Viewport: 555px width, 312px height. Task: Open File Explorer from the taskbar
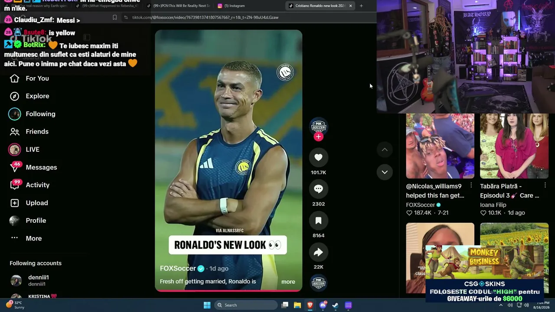(297, 305)
